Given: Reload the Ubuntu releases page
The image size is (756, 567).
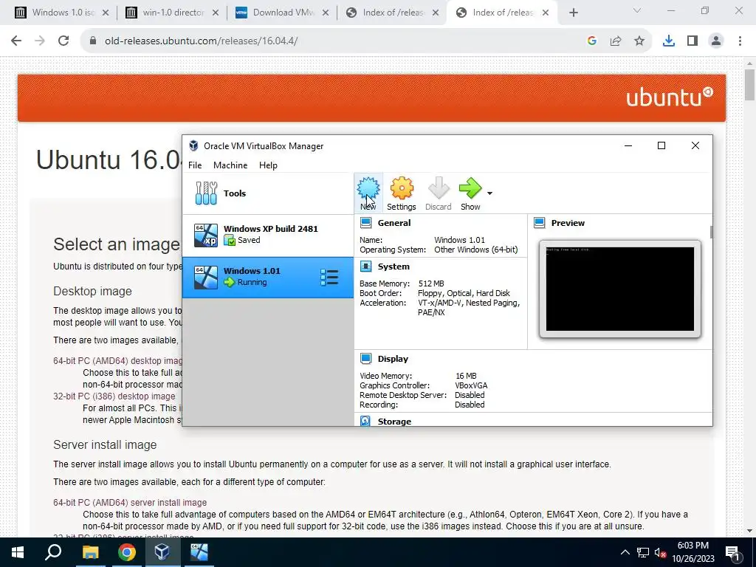Looking at the screenshot, I should click(x=63, y=41).
